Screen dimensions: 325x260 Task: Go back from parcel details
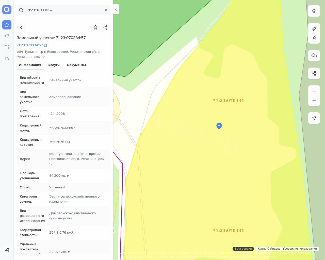tap(21, 27)
